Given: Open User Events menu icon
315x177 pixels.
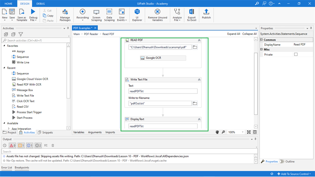Looking at the screenshot, I should point(122,12).
